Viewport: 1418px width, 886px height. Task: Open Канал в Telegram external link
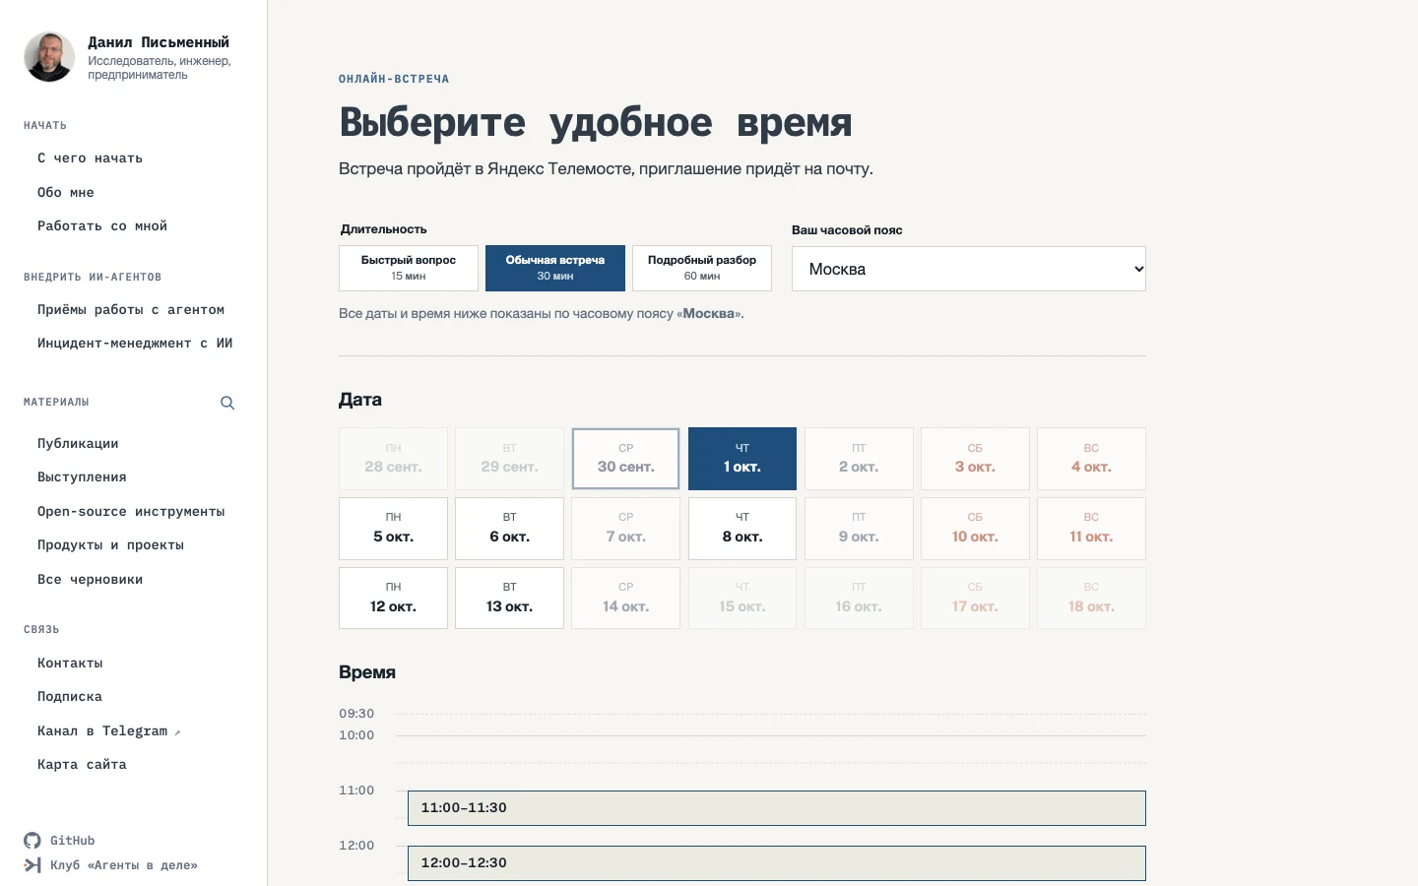(108, 731)
